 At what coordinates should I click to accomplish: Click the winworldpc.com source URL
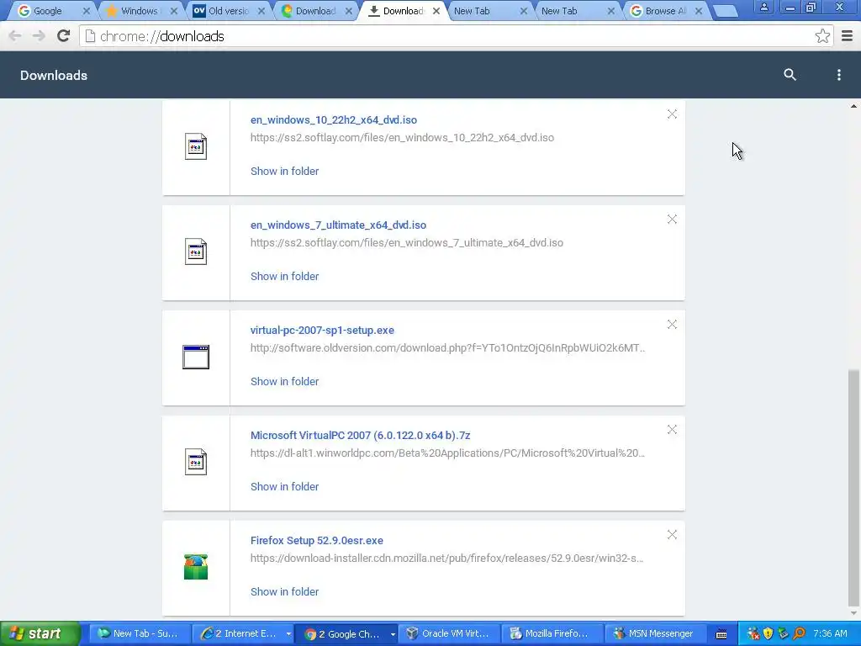pos(447,453)
